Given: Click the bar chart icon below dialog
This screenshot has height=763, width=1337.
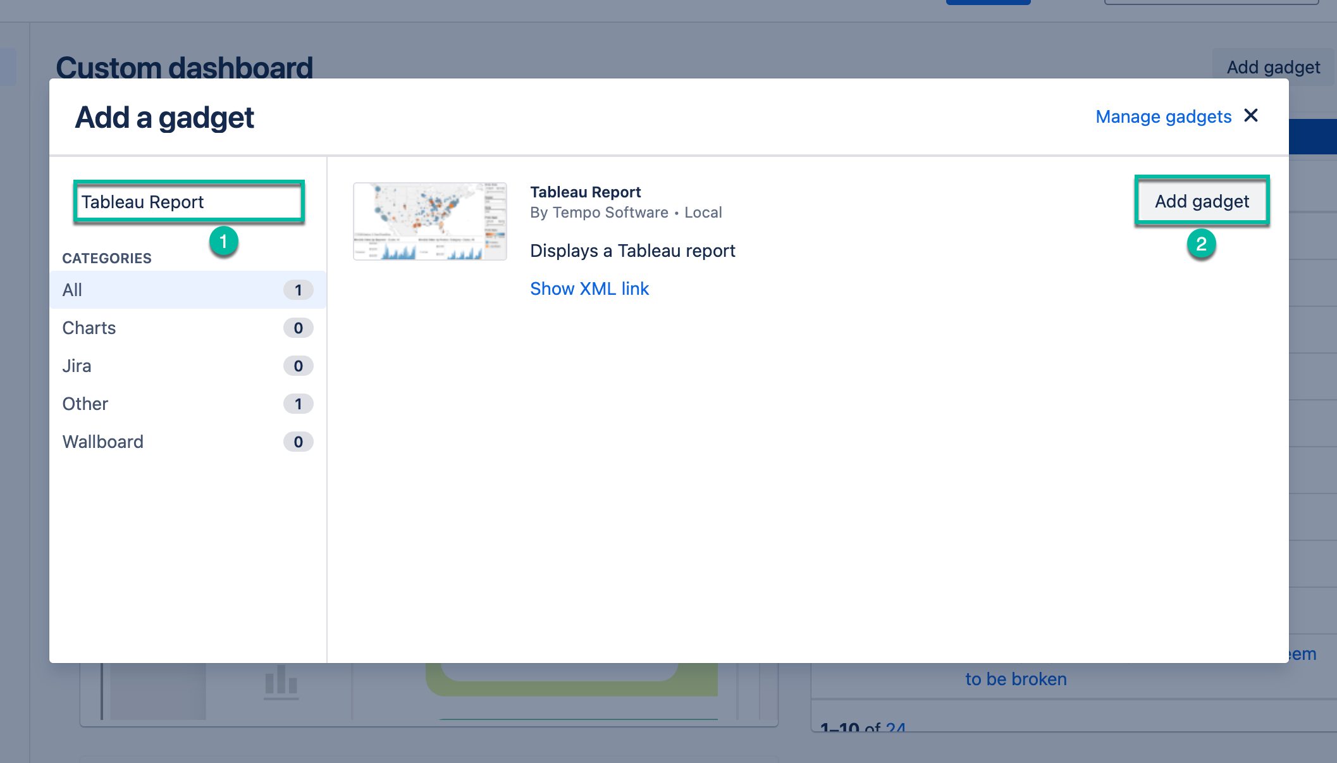Looking at the screenshot, I should [x=281, y=683].
